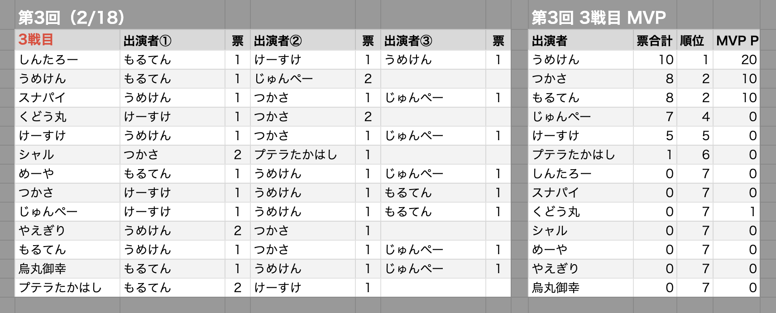Click the MVP P column header
Screen dimensions: 776x313
[x=736, y=40]
